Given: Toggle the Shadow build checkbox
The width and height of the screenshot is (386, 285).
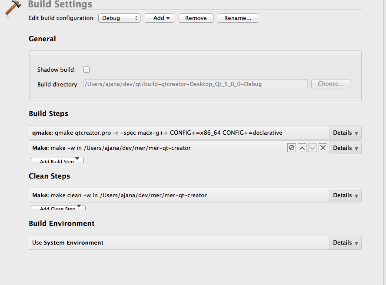Looking at the screenshot, I should coord(87,70).
